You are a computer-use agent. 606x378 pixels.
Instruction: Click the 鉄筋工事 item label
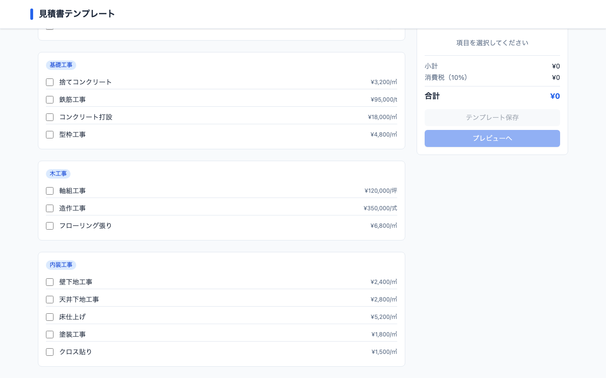(72, 100)
